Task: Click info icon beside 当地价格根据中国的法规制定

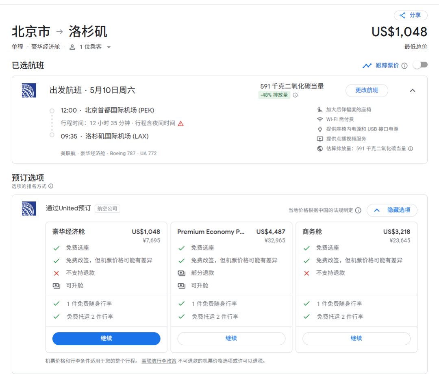Action: [358, 210]
